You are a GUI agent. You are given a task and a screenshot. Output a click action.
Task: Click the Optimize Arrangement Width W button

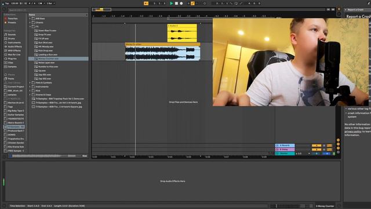(333, 9)
